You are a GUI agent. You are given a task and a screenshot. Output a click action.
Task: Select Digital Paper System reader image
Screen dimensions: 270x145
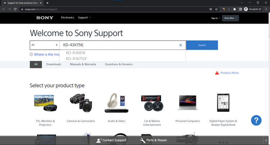click(223, 103)
